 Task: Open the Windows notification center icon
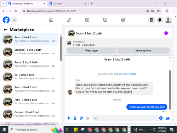[x=172, y=130]
